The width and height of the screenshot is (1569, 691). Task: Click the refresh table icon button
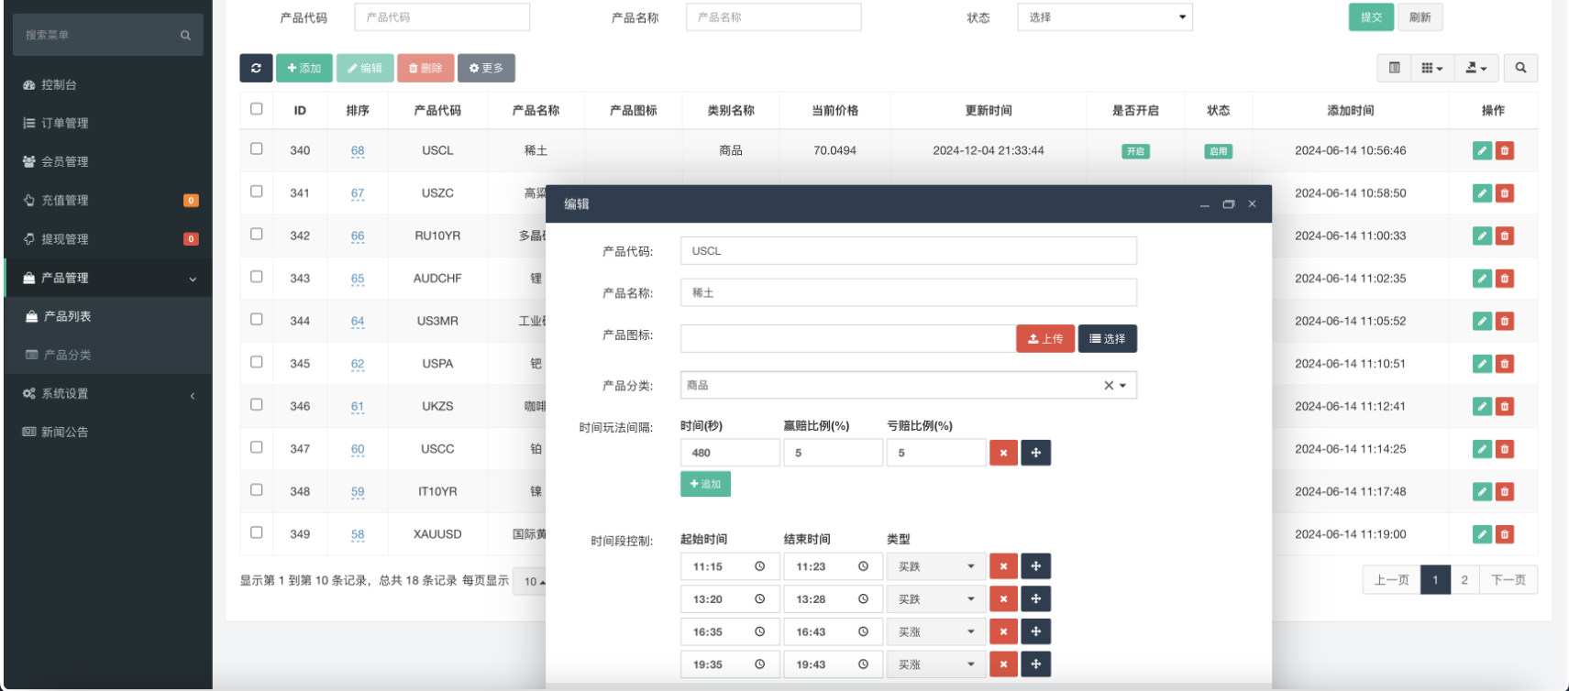tap(256, 68)
